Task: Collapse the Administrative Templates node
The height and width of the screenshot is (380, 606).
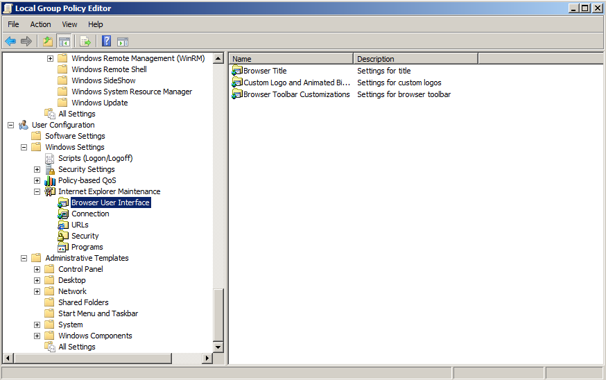Action: [24, 258]
